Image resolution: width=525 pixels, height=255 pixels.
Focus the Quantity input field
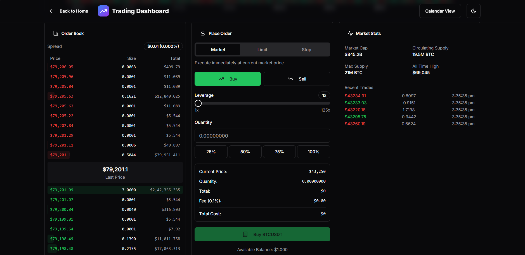(262, 136)
